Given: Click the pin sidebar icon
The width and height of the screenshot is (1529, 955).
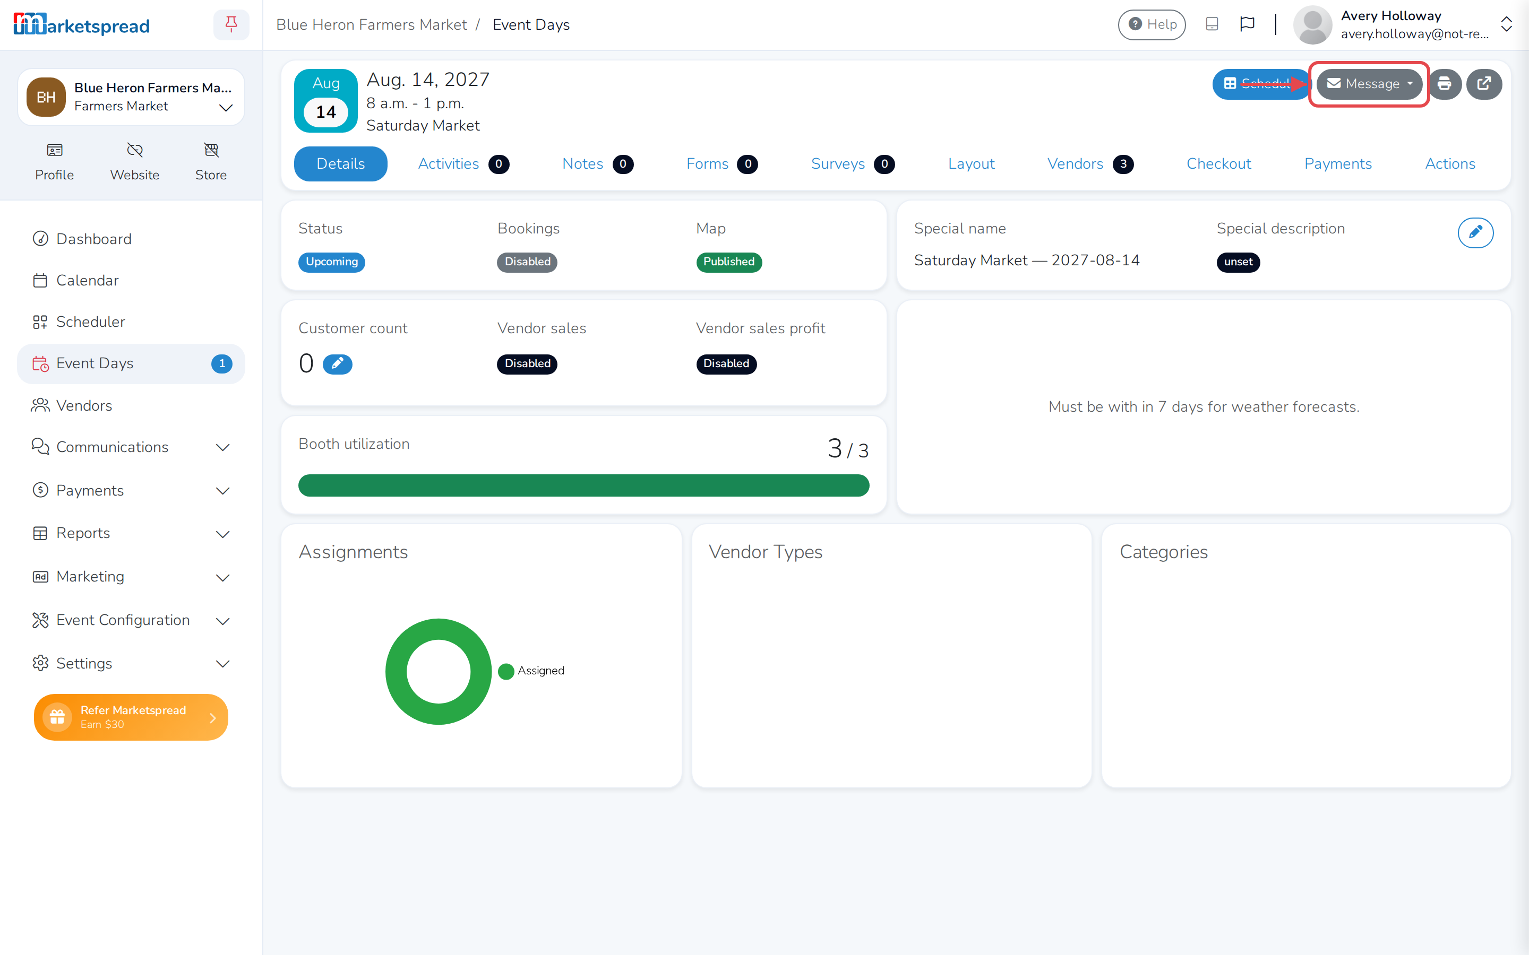Looking at the screenshot, I should tap(231, 24).
